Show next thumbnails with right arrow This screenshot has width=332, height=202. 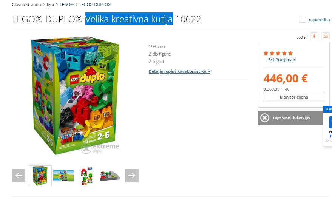pyautogui.click(x=132, y=176)
